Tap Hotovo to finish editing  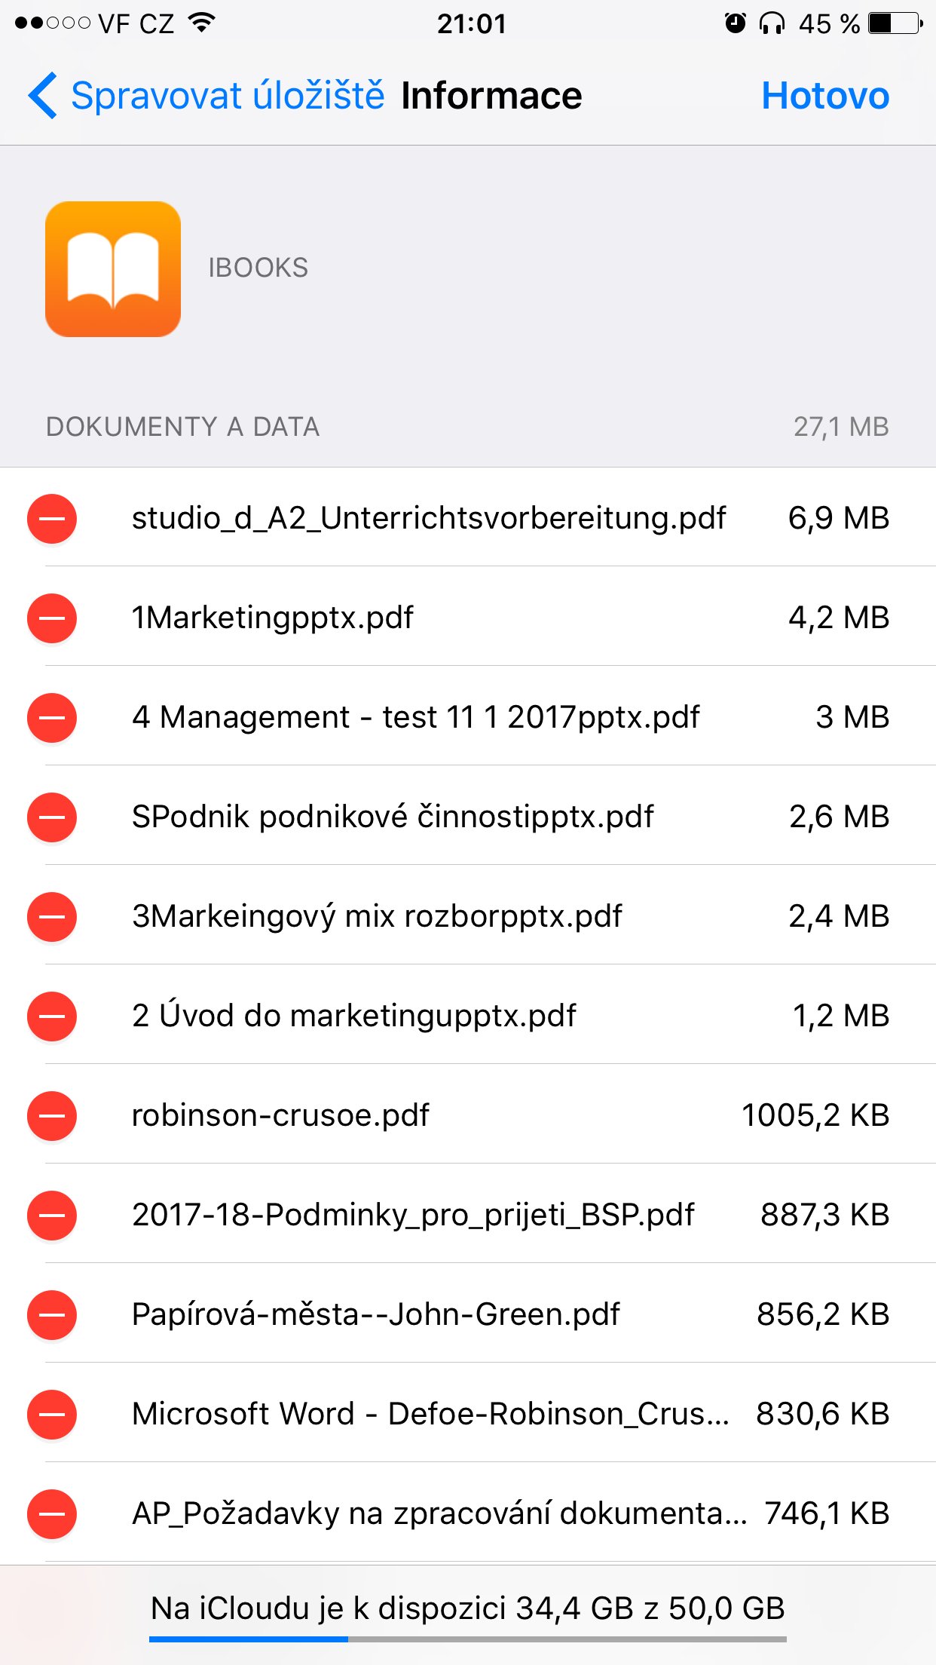pos(825,96)
